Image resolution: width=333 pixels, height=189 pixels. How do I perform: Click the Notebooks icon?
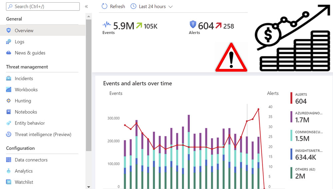[x=8, y=112]
